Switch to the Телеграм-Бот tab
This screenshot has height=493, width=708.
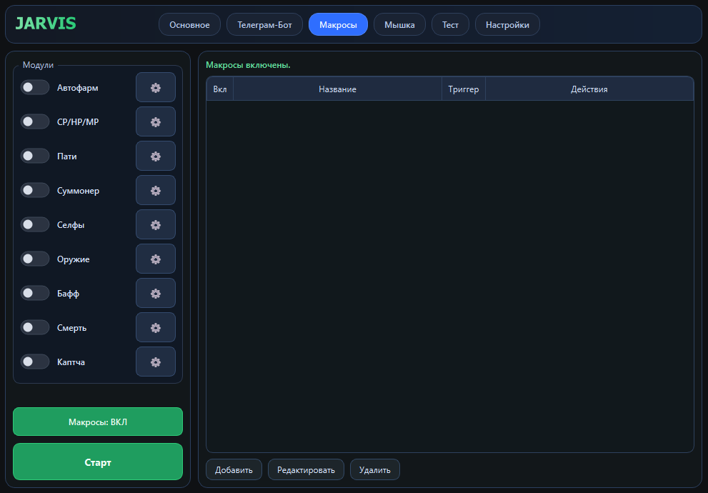[x=264, y=25]
